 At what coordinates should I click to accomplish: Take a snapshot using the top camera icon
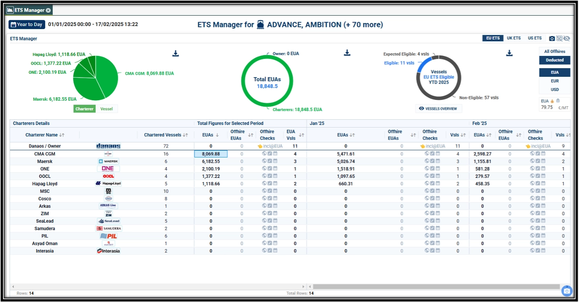click(x=552, y=39)
